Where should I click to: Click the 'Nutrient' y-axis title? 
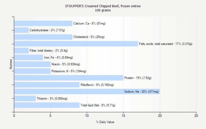11,64
